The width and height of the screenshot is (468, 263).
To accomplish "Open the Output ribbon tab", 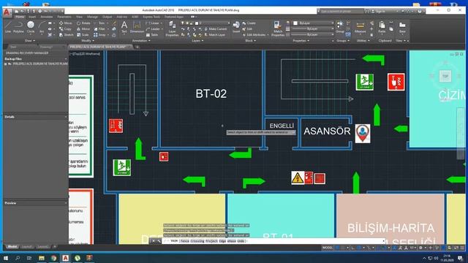I will (107, 17).
